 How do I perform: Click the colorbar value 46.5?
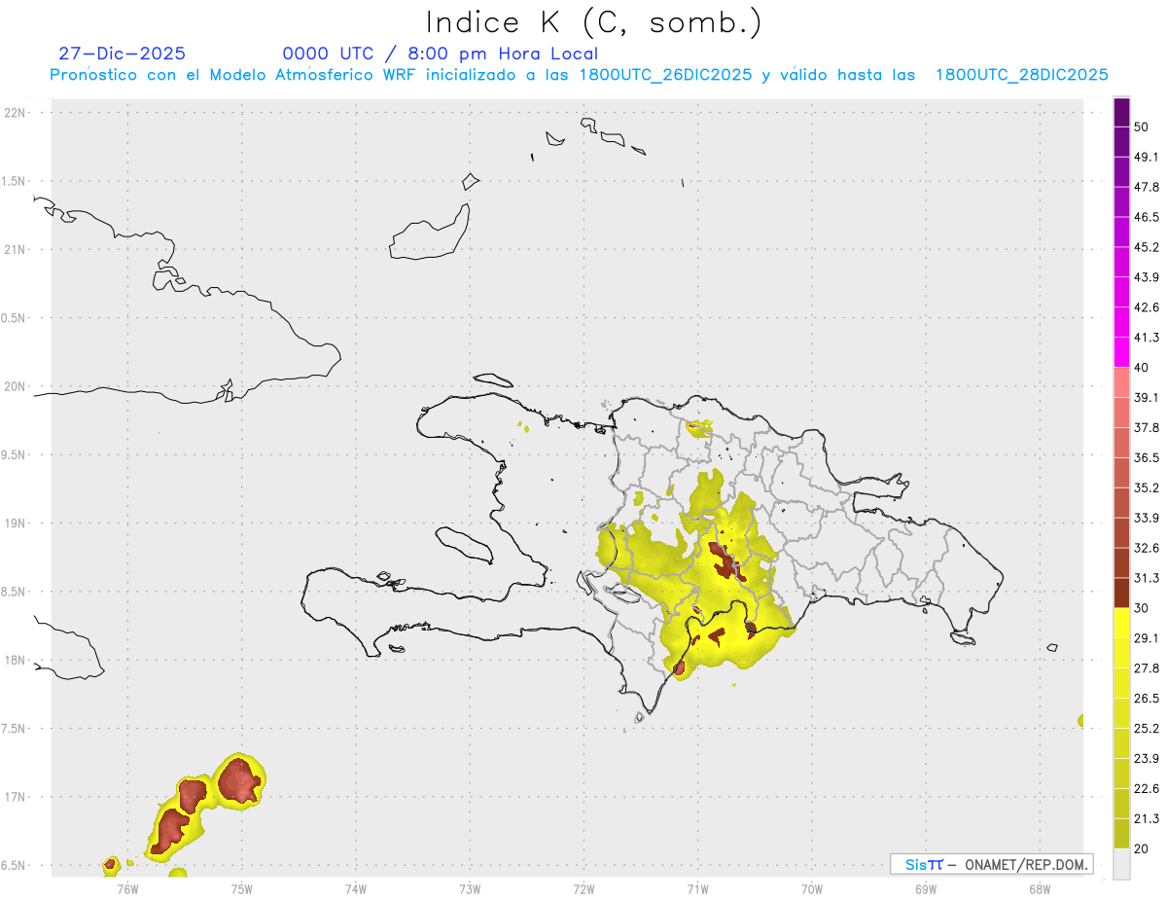[1147, 217]
